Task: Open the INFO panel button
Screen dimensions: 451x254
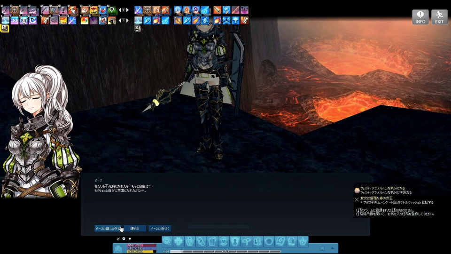Action: click(x=420, y=17)
